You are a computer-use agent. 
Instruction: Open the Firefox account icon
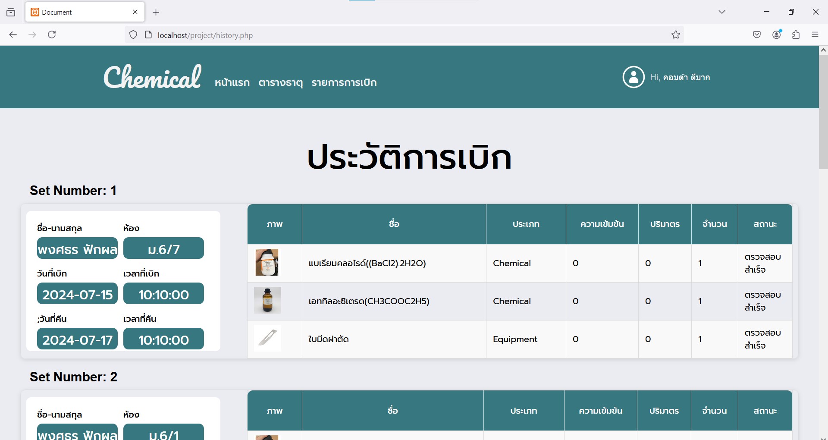pos(777,35)
